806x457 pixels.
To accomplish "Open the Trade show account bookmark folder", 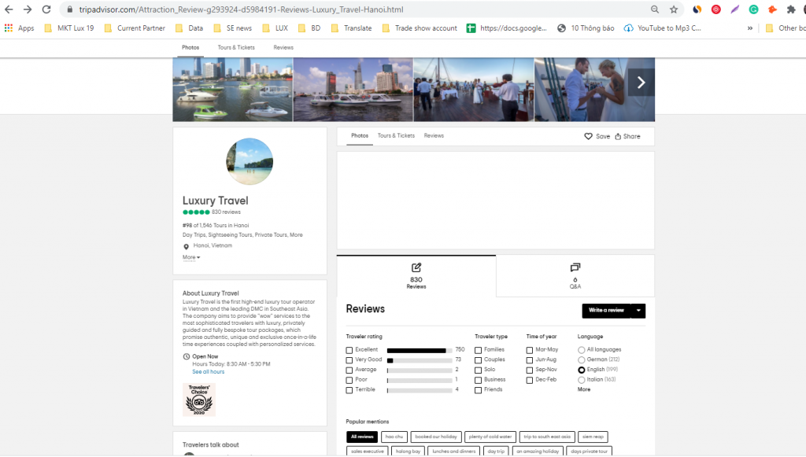I will click(x=420, y=28).
